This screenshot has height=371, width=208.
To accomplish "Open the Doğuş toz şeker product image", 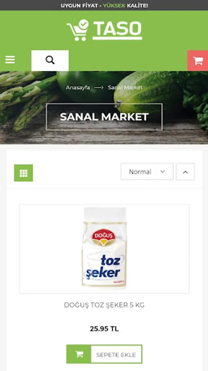I will coord(104,249).
